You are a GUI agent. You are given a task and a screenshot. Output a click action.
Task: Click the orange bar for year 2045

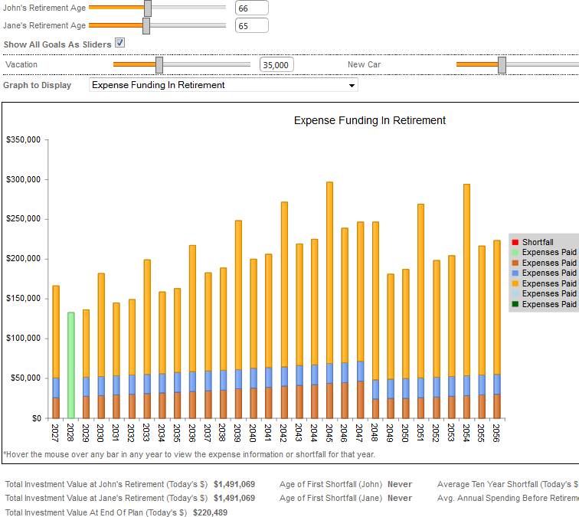tap(329, 273)
